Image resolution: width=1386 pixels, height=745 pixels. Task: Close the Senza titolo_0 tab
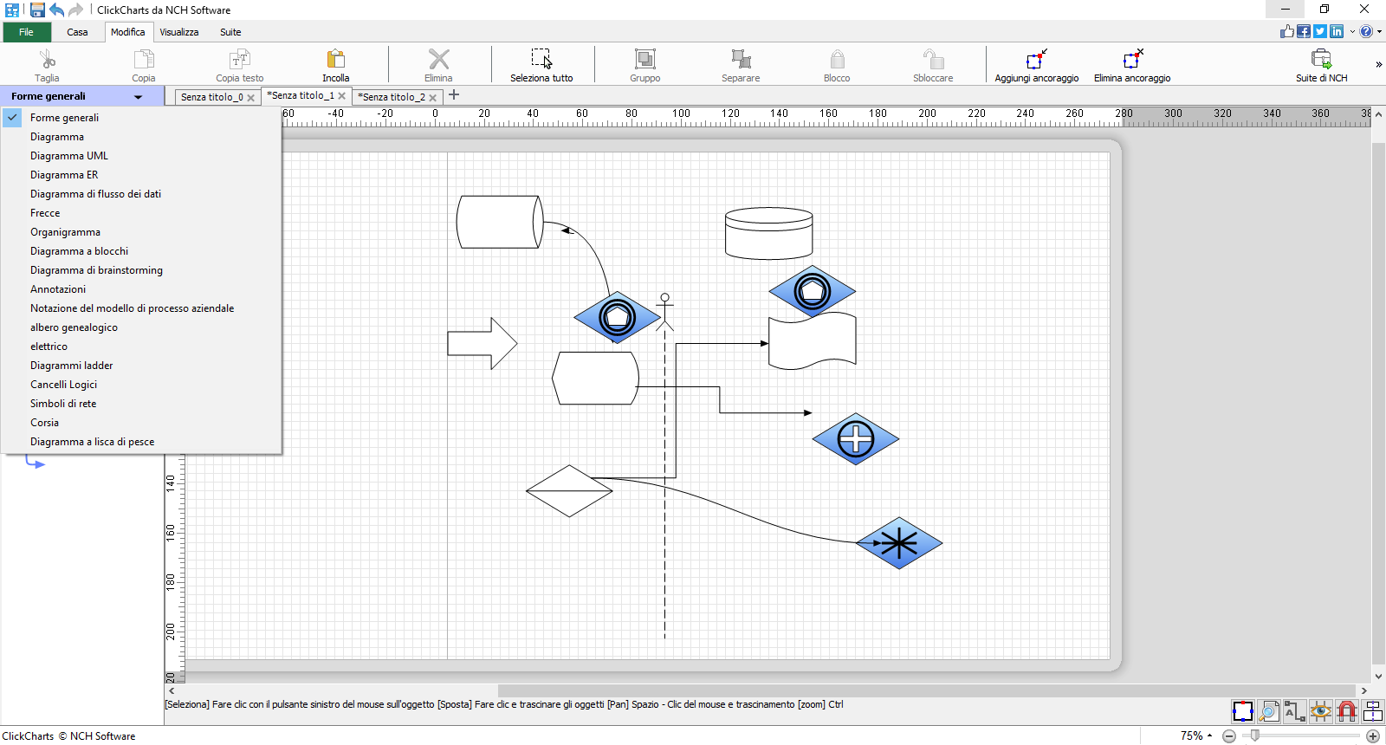251,98
